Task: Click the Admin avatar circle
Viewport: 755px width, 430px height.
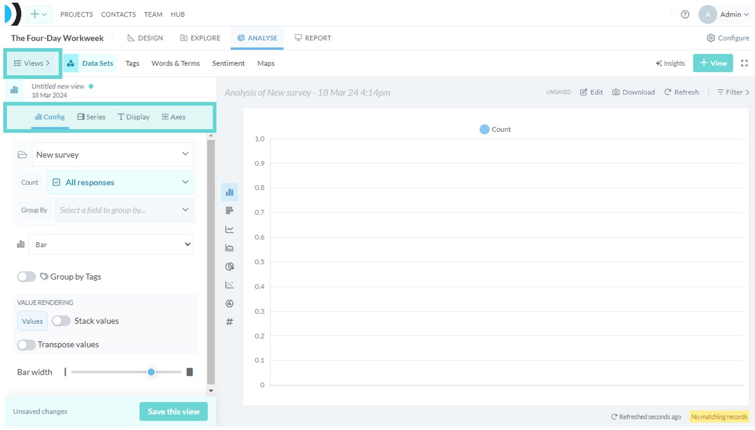Action: pyautogui.click(x=708, y=14)
